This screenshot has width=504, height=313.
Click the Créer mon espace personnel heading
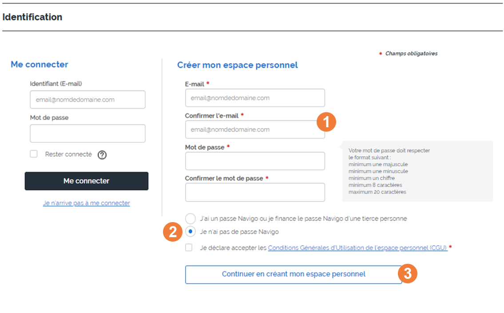tap(238, 65)
